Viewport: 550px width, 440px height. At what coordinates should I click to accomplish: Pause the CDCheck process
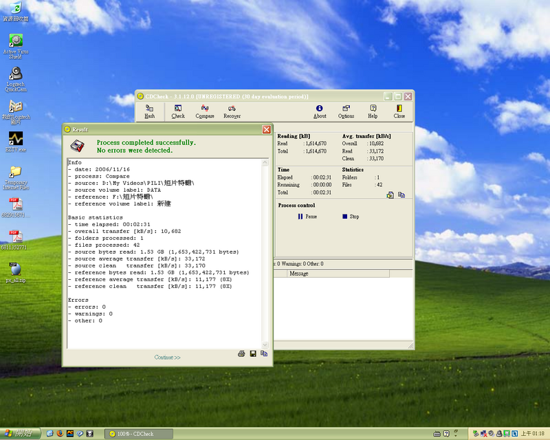coord(307,217)
